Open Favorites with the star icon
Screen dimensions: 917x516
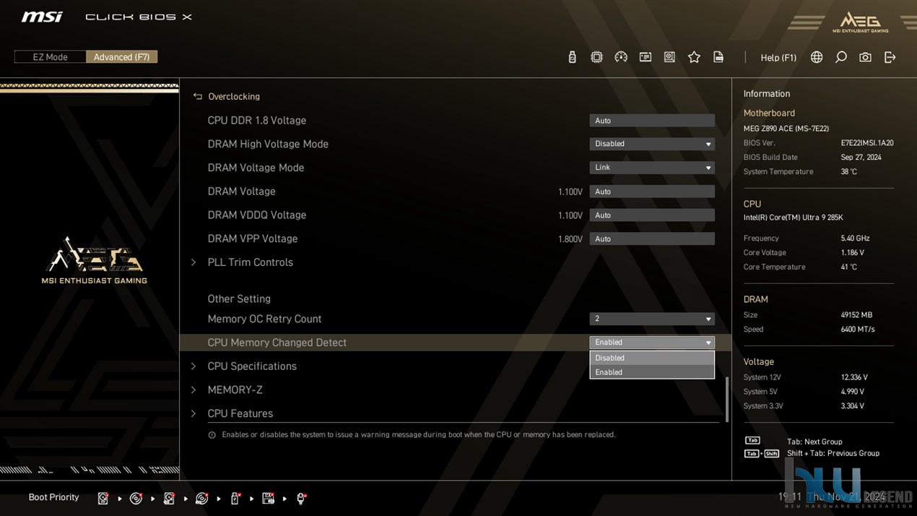[694, 57]
